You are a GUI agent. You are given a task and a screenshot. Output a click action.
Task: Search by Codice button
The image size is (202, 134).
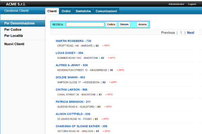click(111, 25)
